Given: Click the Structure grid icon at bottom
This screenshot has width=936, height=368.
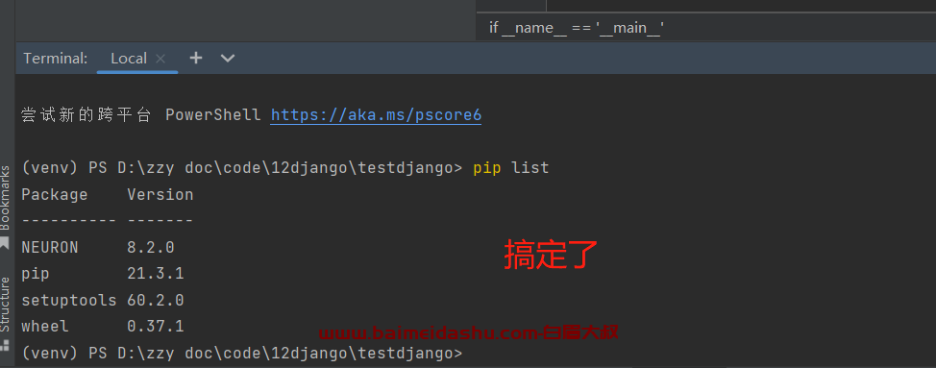Looking at the screenshot, I should pyautogui.click(x=5, y=345).
